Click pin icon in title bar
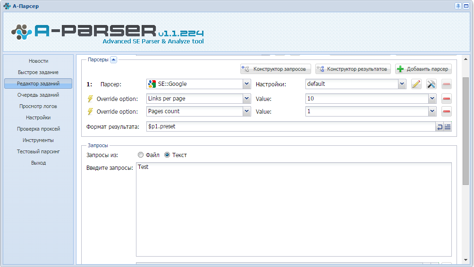The width and height of the screenshot is (474, 267). (458, 6)
